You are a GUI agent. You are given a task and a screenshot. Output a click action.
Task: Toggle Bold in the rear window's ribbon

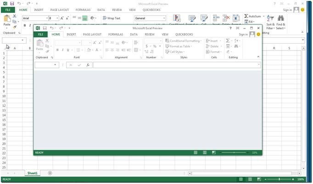point(25,26)
